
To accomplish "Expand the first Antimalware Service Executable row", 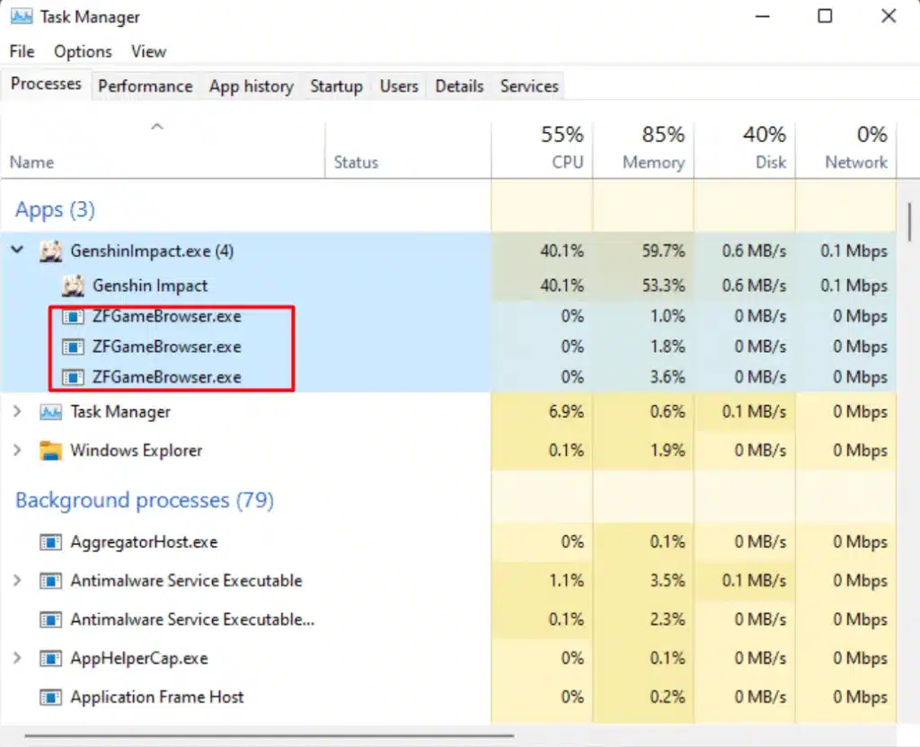I will pos(17,581).
